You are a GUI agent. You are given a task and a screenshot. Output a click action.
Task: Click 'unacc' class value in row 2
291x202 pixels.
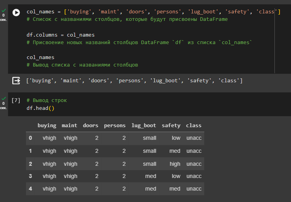(x=194, y=164)
